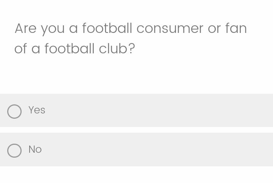This screenshot has width=273, height=183.
Task: Tick the empty circle beside No
Action: 14,151
